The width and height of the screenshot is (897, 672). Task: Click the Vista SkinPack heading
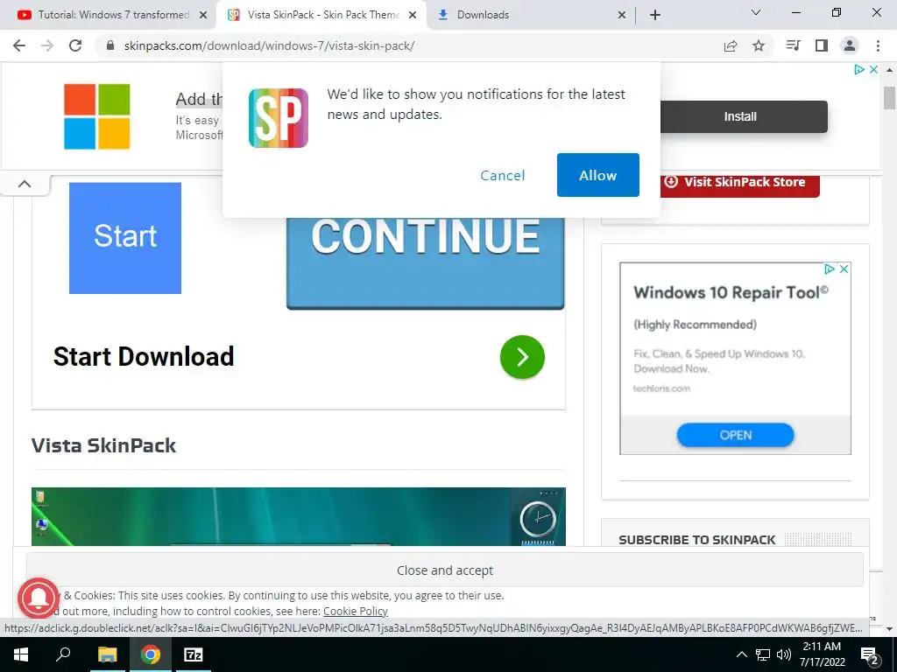tap(103, 445)
